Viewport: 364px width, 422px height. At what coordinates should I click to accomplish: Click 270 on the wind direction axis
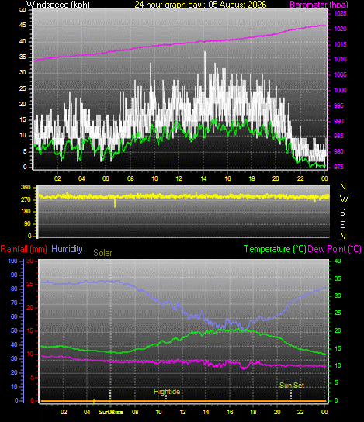26,200
